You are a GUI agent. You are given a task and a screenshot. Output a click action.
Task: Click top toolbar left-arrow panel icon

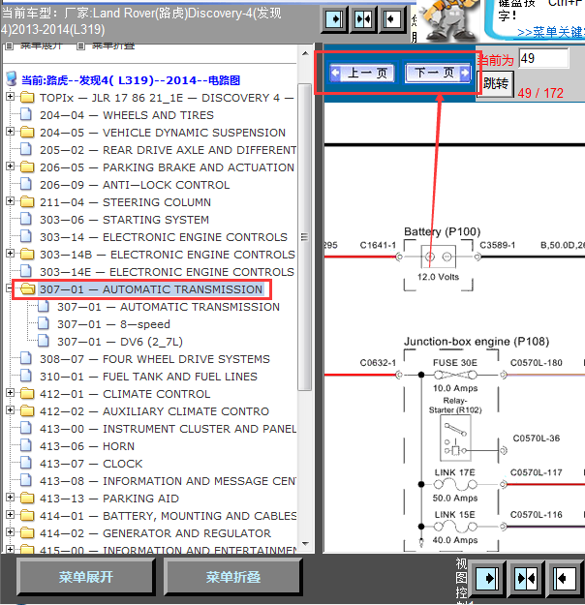point(392,19)
